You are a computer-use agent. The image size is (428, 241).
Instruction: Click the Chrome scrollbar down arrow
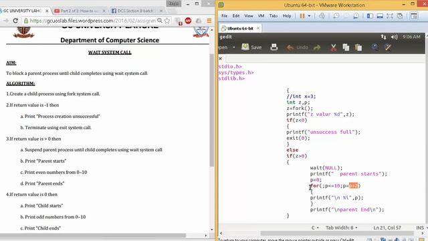click(x=212, y=230)
